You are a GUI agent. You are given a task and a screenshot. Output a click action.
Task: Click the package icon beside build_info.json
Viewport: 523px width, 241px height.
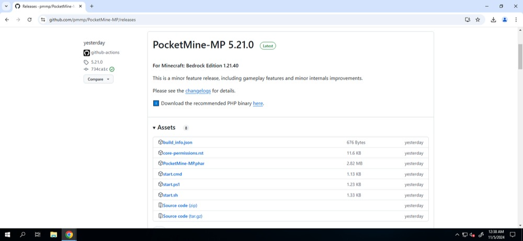tap(161, 142)
